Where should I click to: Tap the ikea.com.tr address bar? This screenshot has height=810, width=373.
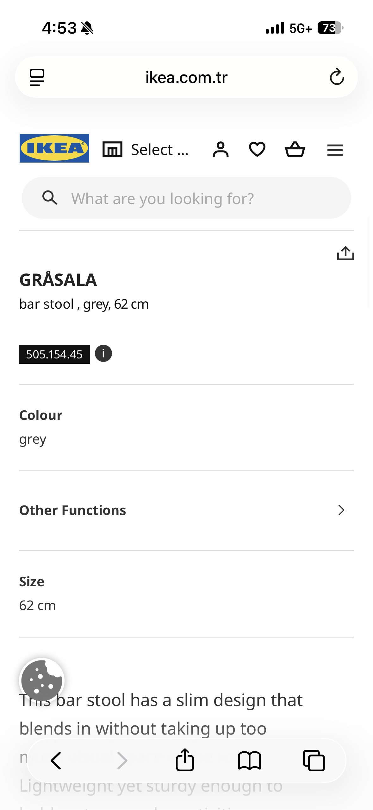pos(186,77)
